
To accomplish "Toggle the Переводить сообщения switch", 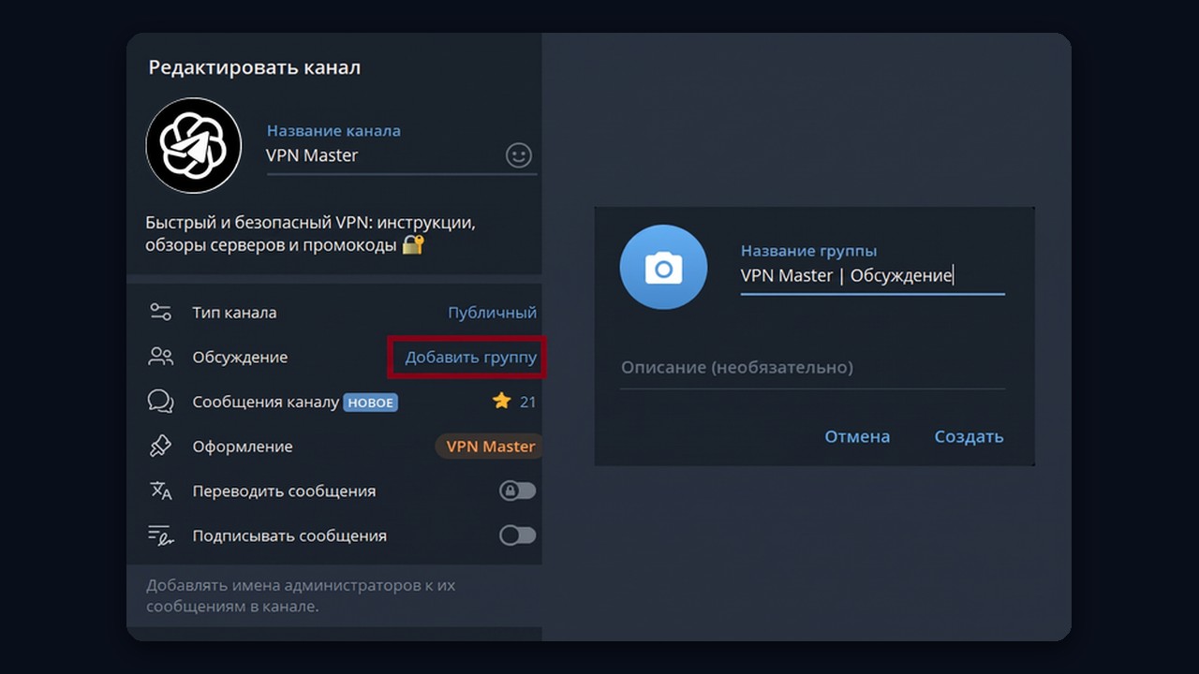I will tap(518, 491).
